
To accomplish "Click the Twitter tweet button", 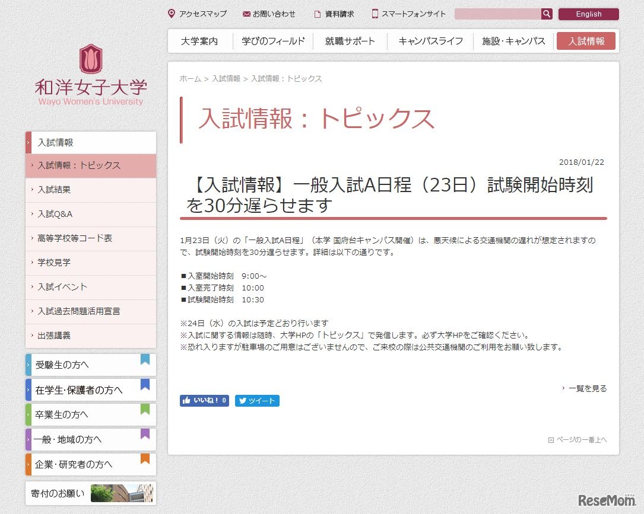I will [257, 401].
